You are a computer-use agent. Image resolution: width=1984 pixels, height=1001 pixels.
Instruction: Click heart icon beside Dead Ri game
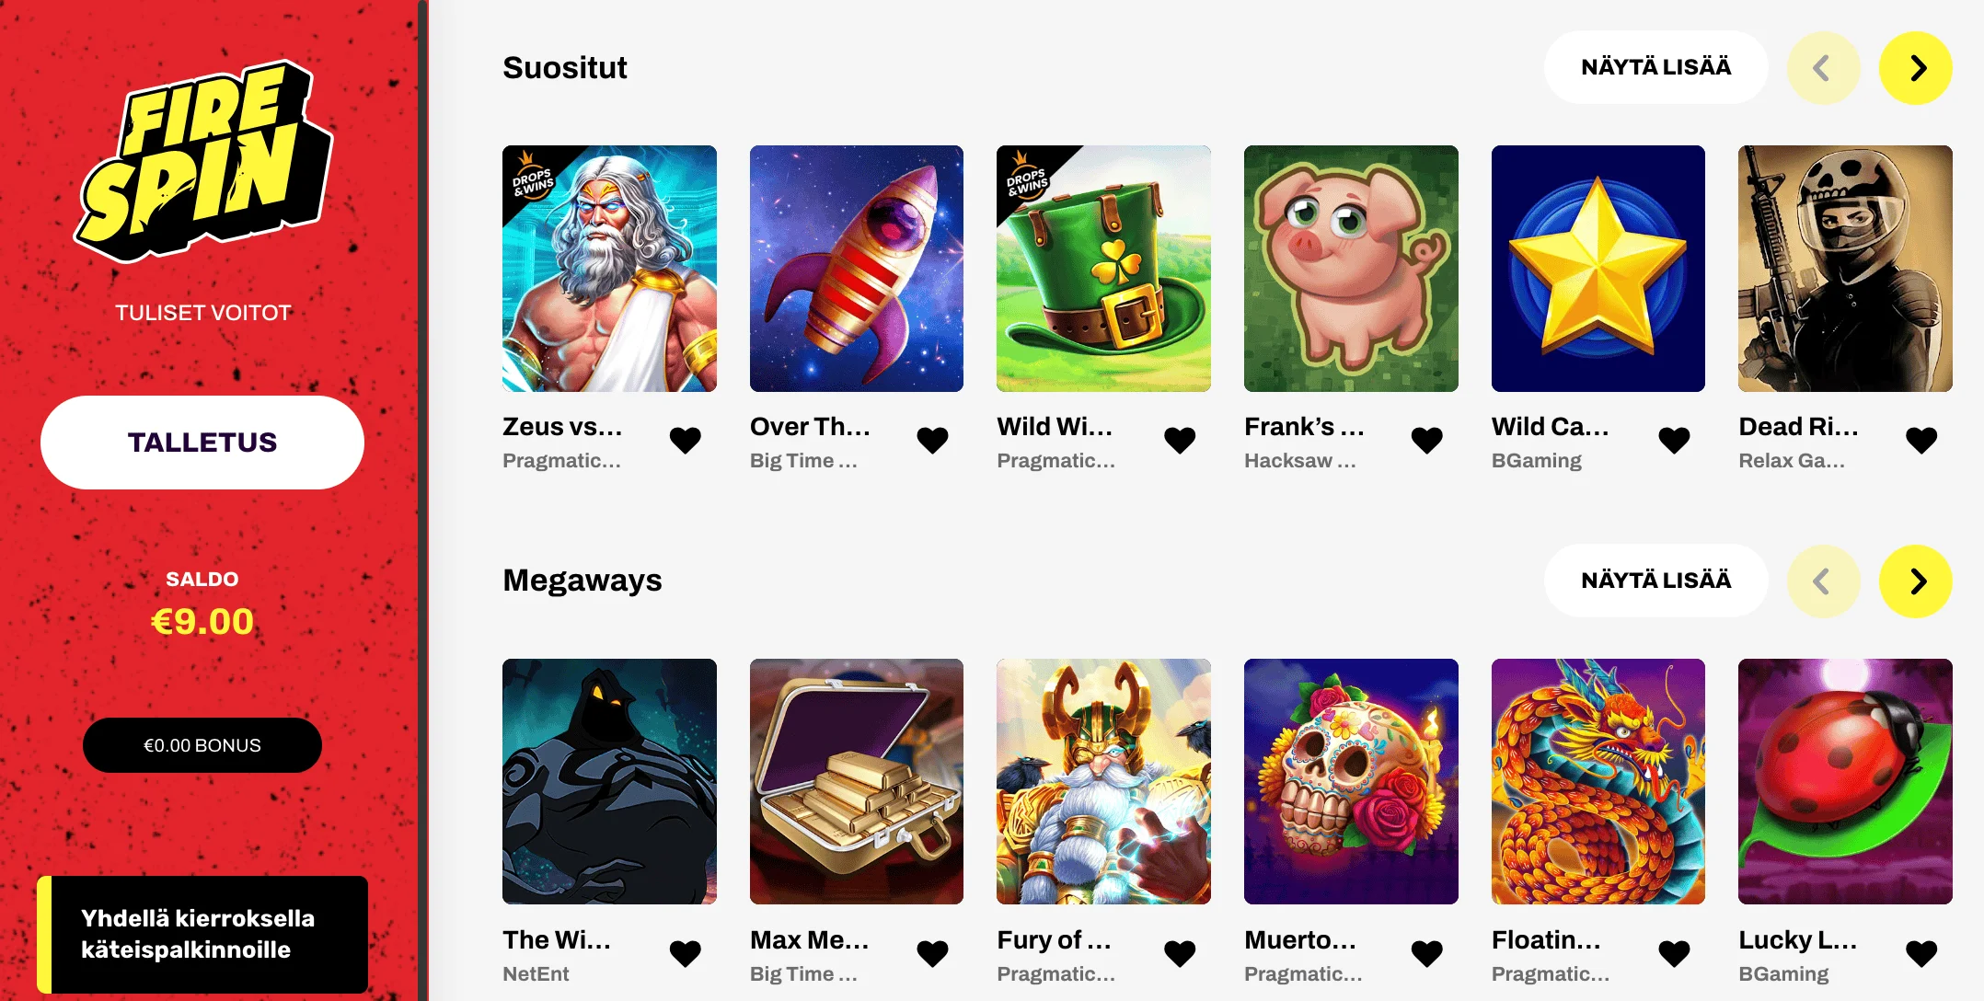[x=1921, y=441]
